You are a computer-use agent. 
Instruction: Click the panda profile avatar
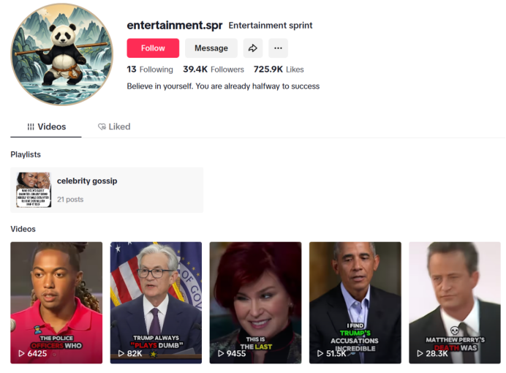pyautogui.click(x=62, y=54)
